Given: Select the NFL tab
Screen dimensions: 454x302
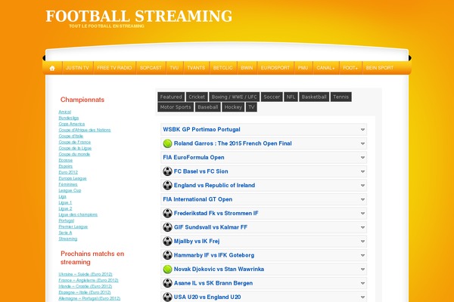Looking at the screenshot, I should pyautogui.click(x=291, y=97).
